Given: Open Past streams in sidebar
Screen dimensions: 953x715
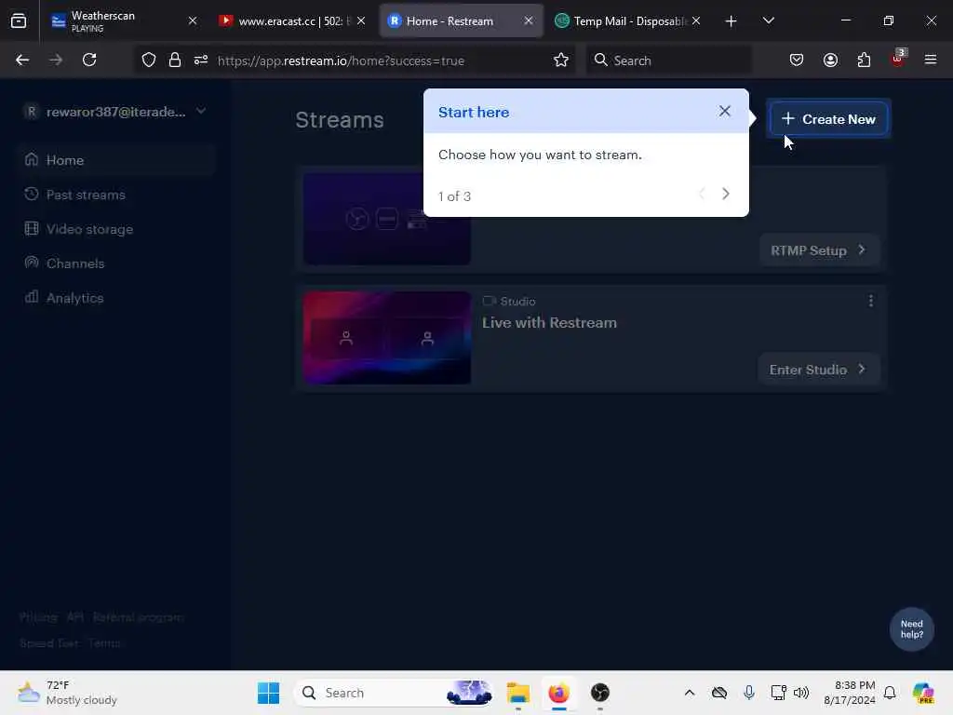Looking at the screenshot, I should (x=116, y=195).
